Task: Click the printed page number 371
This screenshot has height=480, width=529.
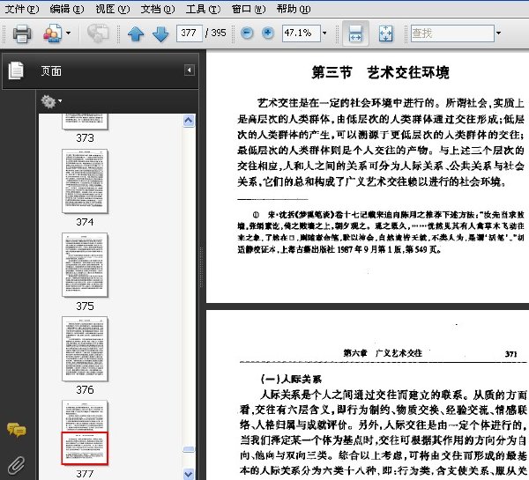Action: pyautogui.click(x=510, y=353)
